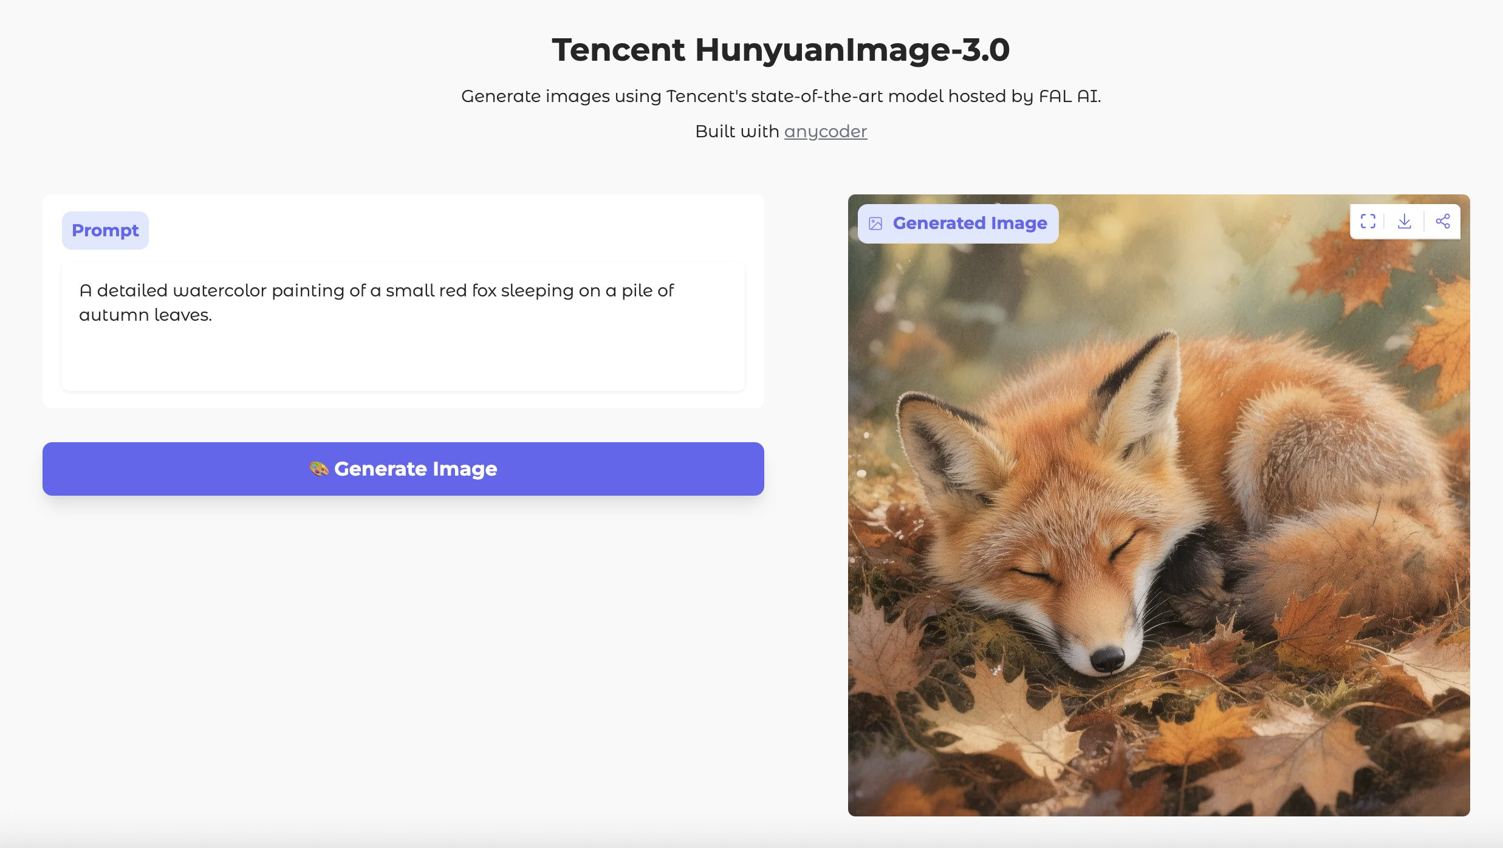Click the Tencent HunyuanImage-3.0 heading
1503x848 pixels.
click(x=781, y=50)
